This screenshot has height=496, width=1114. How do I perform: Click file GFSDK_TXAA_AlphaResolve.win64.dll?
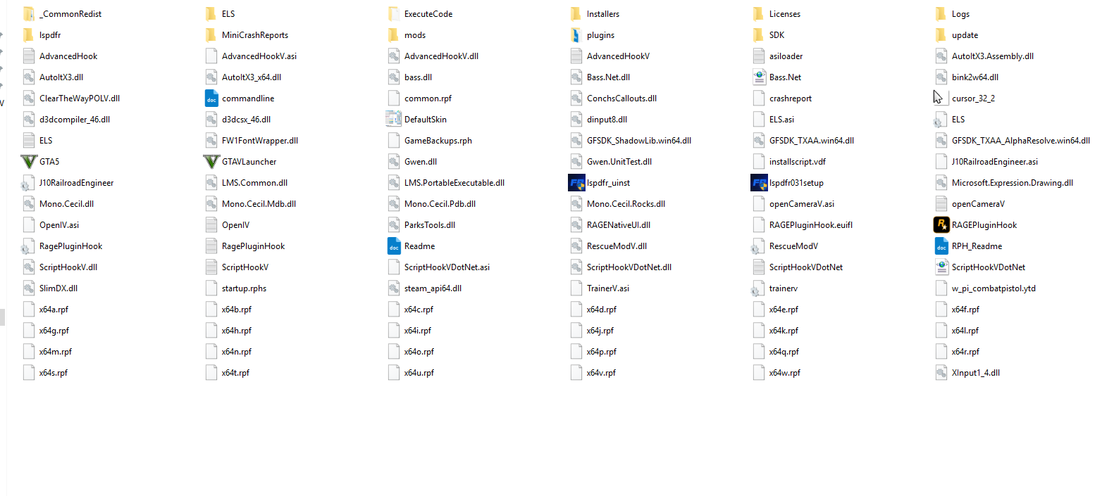pos(1021,141)
